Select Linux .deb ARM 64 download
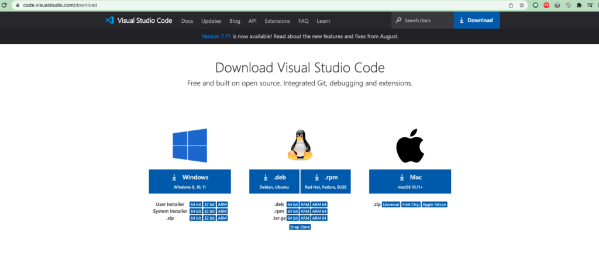This screenshot has width=599, height=270. point(319,205)
